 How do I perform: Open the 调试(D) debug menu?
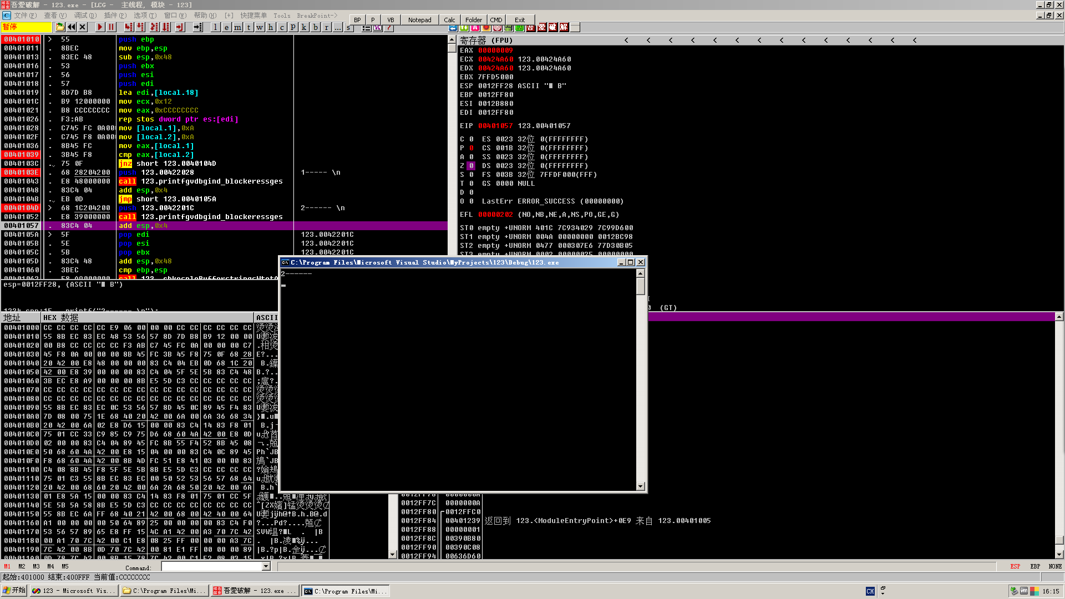coord(85,16)
